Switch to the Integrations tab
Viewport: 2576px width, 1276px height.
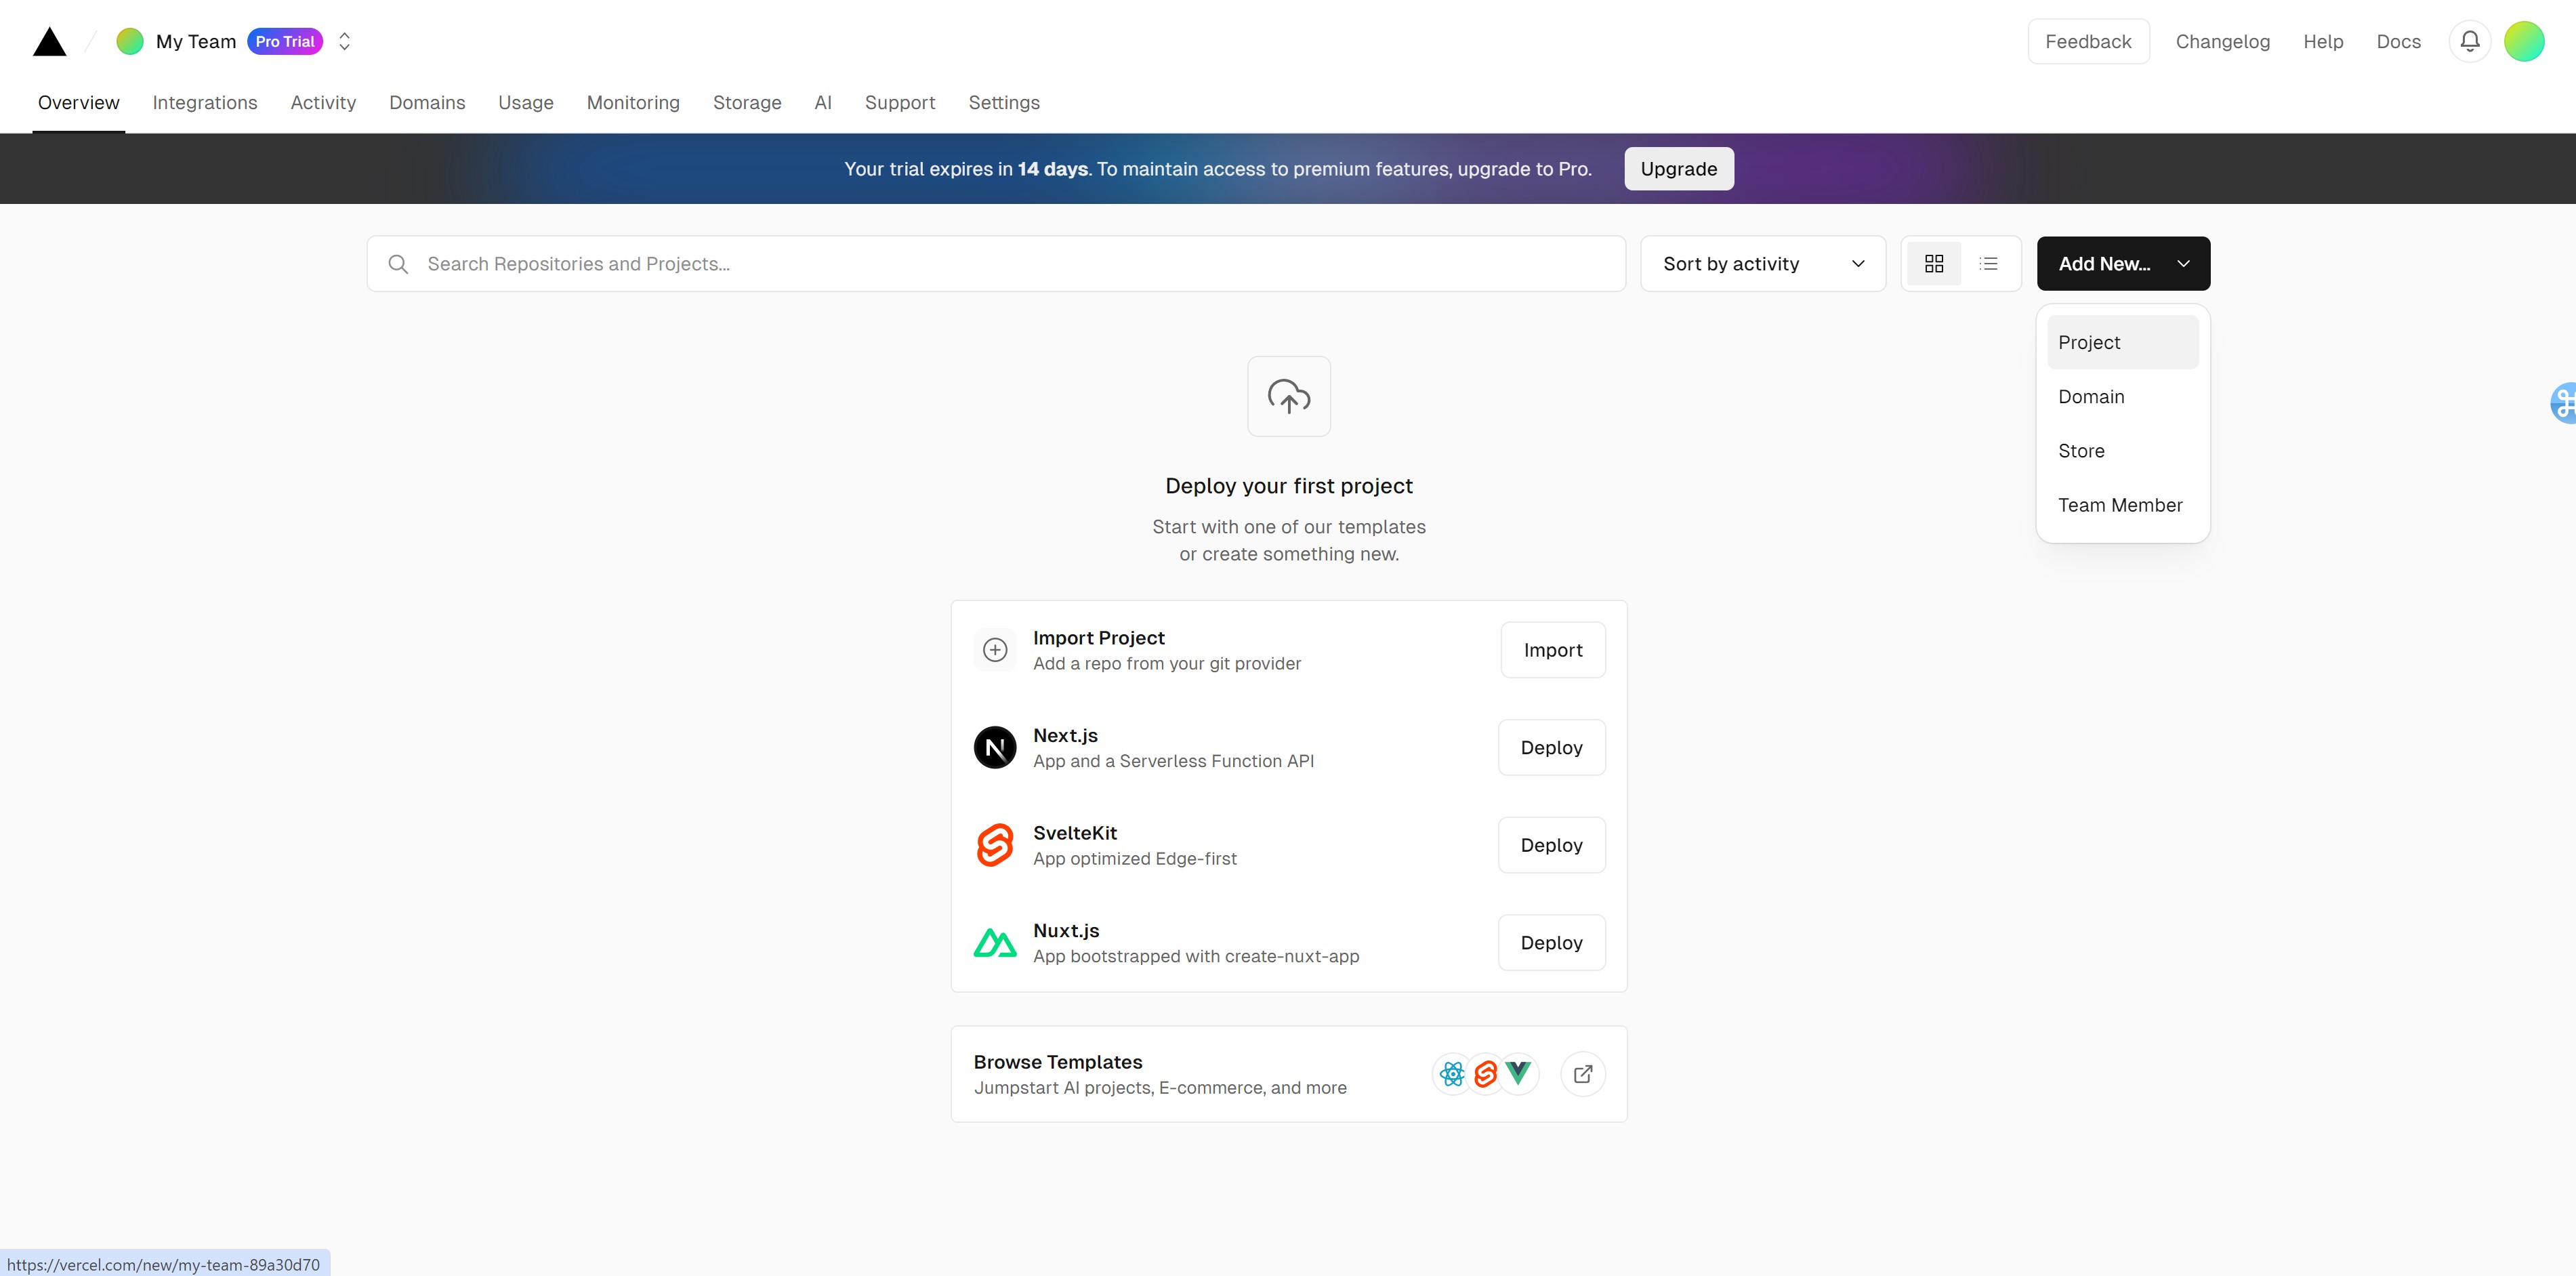tap(205, 102)
